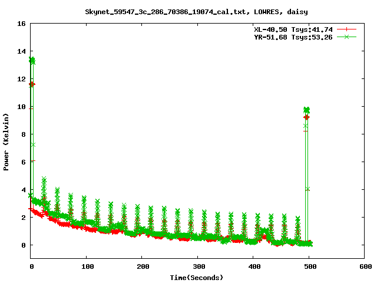Viewport: 377px width, 283px height.
Task: Click the green YR legend line sample
Action: 346,37
